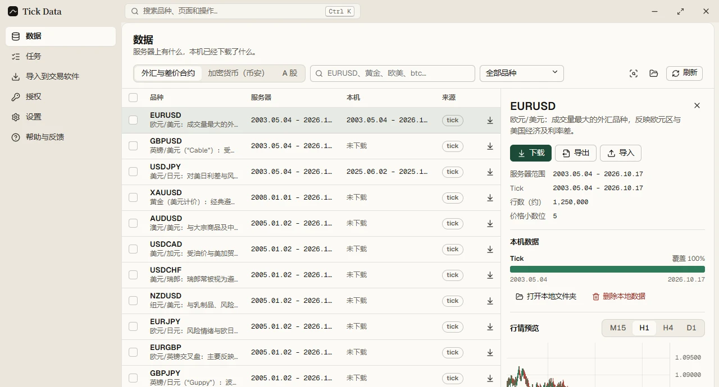Download icon in AUDUSD row
The width and height of the screenshot is (719, 387).
pyautogui.click(x=490, y=223)
